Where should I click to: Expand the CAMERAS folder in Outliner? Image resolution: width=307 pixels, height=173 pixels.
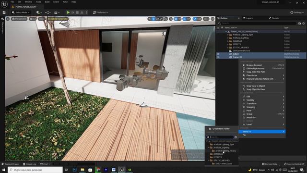click(228, 41)
